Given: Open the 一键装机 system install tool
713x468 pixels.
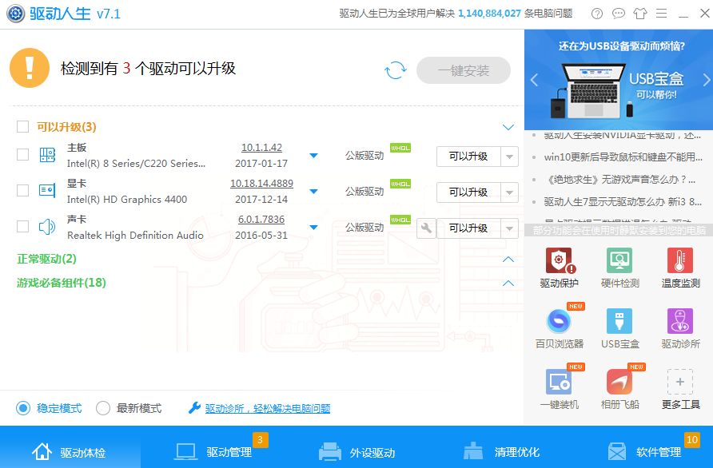Looking at the screenshot, I should tap(559, 389).
